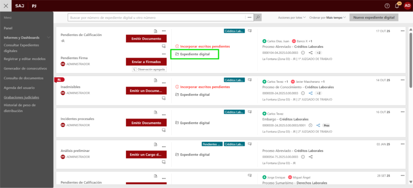Click the comment icon below Emitir Documento in Incidentes procesales

[x=163, y=130]
